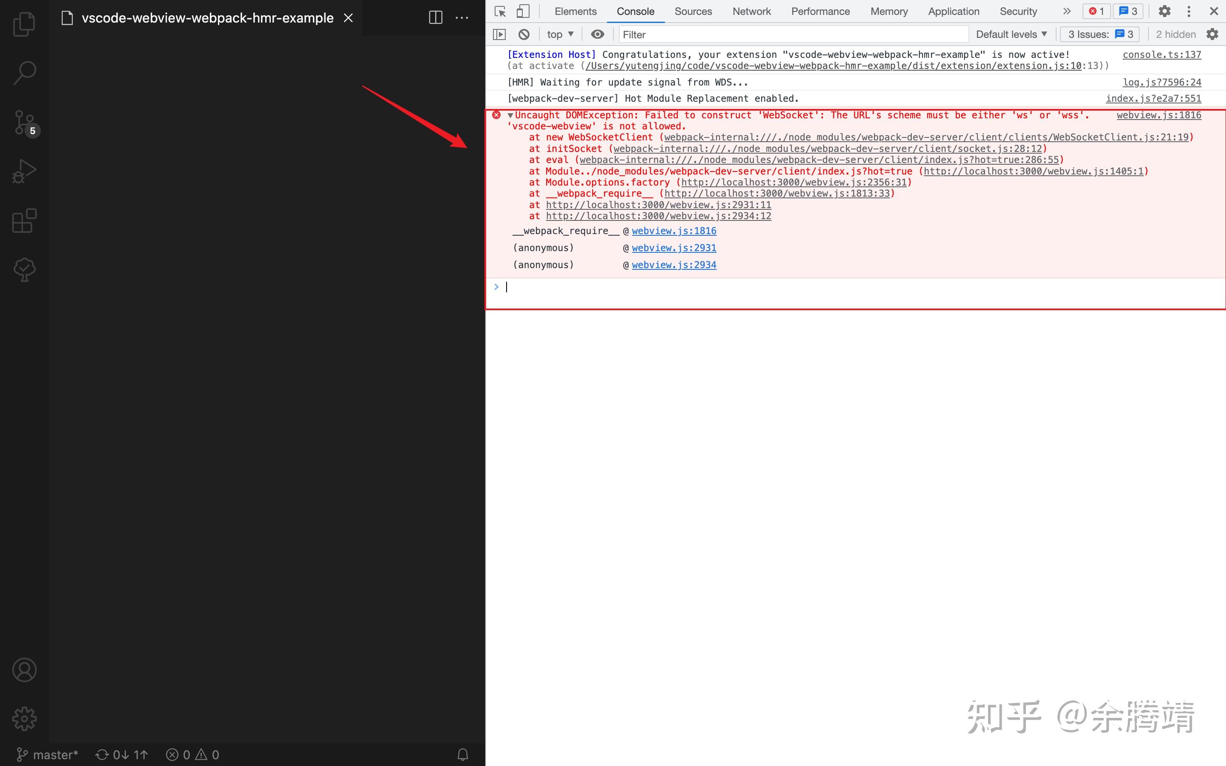Click the split editor right icon
Screen dimensions: 1226x766
coord(435,18)
